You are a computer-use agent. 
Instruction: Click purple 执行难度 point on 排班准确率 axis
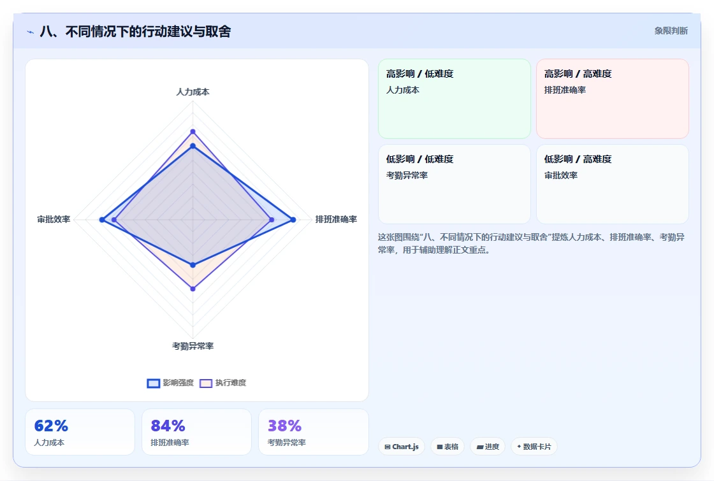coord(272,220)
